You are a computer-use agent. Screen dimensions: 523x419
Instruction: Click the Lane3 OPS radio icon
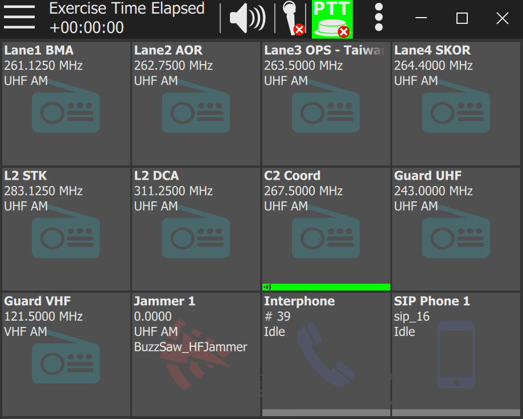(326, 107)
